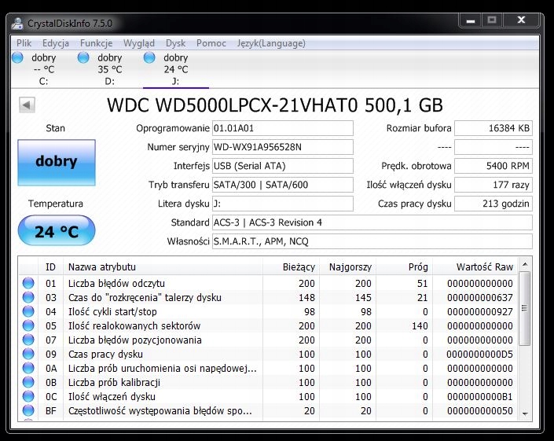Open the Wygląd menu

pyautogui.click(x=139, y=43)
